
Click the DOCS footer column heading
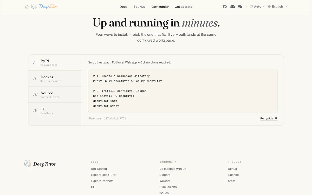click(95, 162)
